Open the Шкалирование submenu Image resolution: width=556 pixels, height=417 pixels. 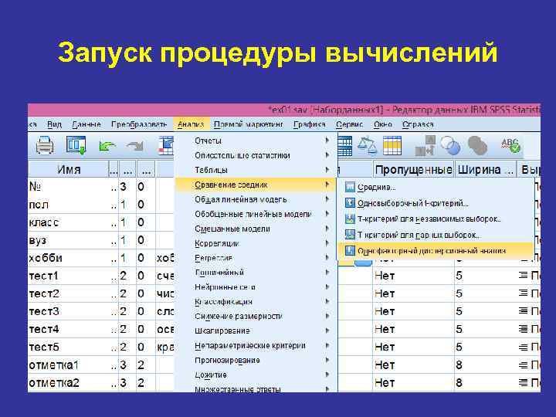pos(256,331)
